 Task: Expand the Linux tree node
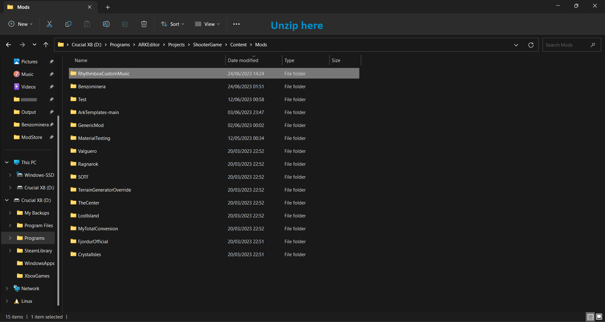click(7, 301)
